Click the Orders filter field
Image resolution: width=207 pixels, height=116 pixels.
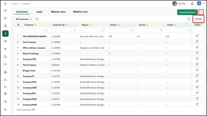119,30
